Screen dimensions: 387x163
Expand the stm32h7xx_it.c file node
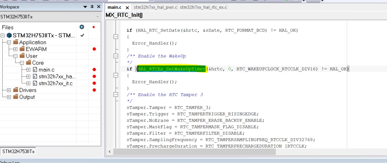point(28,83)
